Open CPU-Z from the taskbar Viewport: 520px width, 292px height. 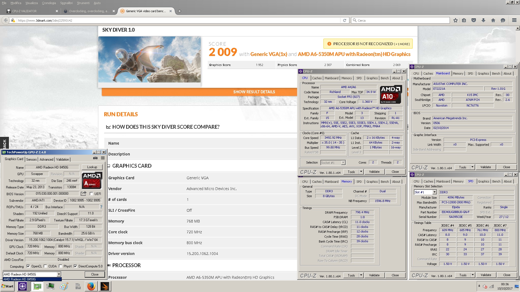pos(22,286)
